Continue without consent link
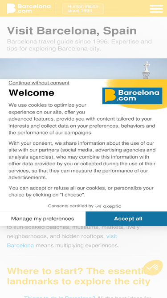The image size is (167, 298). 39,83
